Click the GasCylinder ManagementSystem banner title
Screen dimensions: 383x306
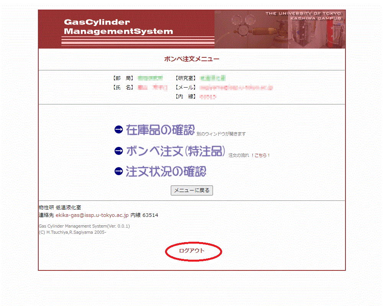[x=118, y=27]
